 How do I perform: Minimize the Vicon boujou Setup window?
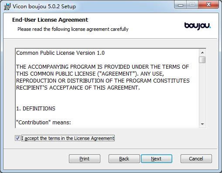[181, 5]
